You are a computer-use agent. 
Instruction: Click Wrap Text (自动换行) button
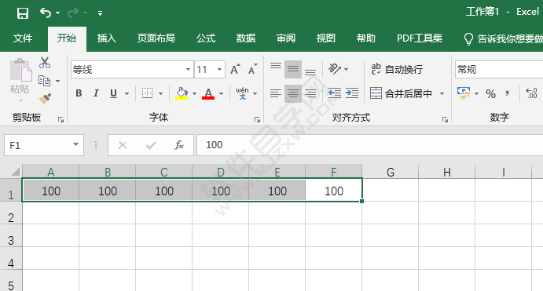tap(397, 69)
